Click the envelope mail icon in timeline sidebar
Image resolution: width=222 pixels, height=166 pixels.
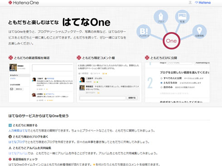coord(12,89)
